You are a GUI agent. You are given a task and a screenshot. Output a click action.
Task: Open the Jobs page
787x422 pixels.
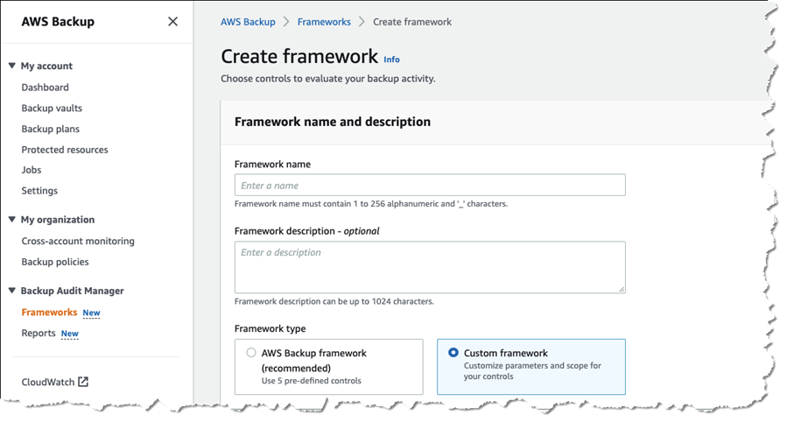(x=32, y=170)
